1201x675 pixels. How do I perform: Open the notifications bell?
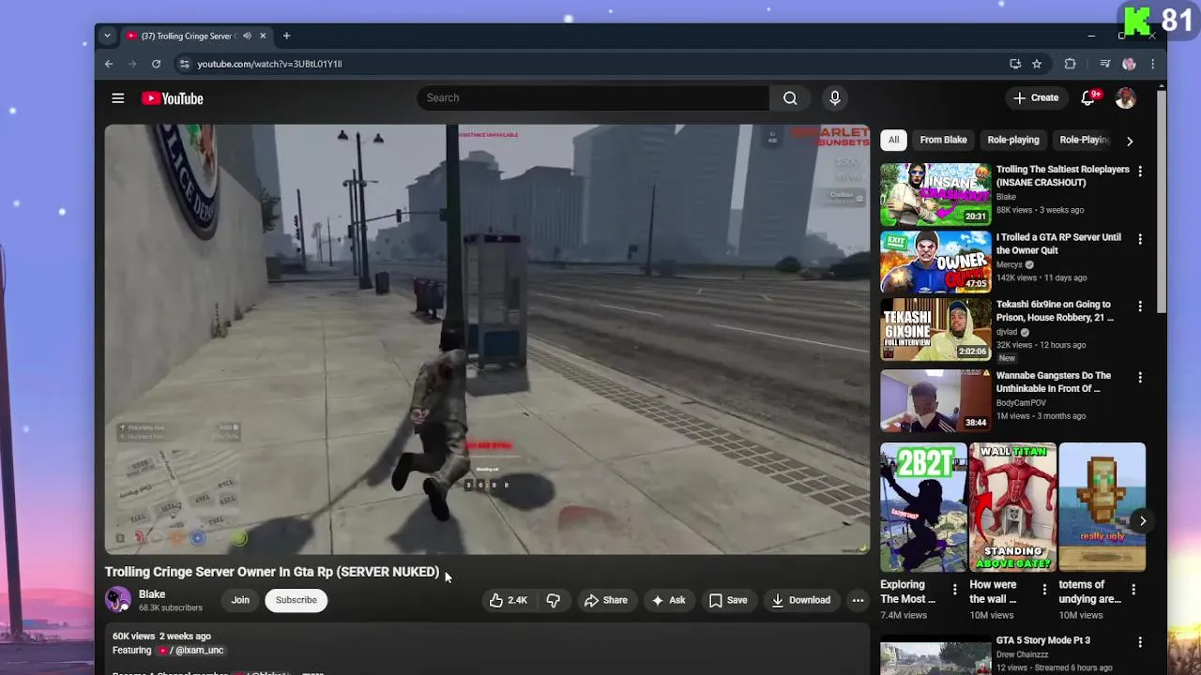pos(1088,97)
